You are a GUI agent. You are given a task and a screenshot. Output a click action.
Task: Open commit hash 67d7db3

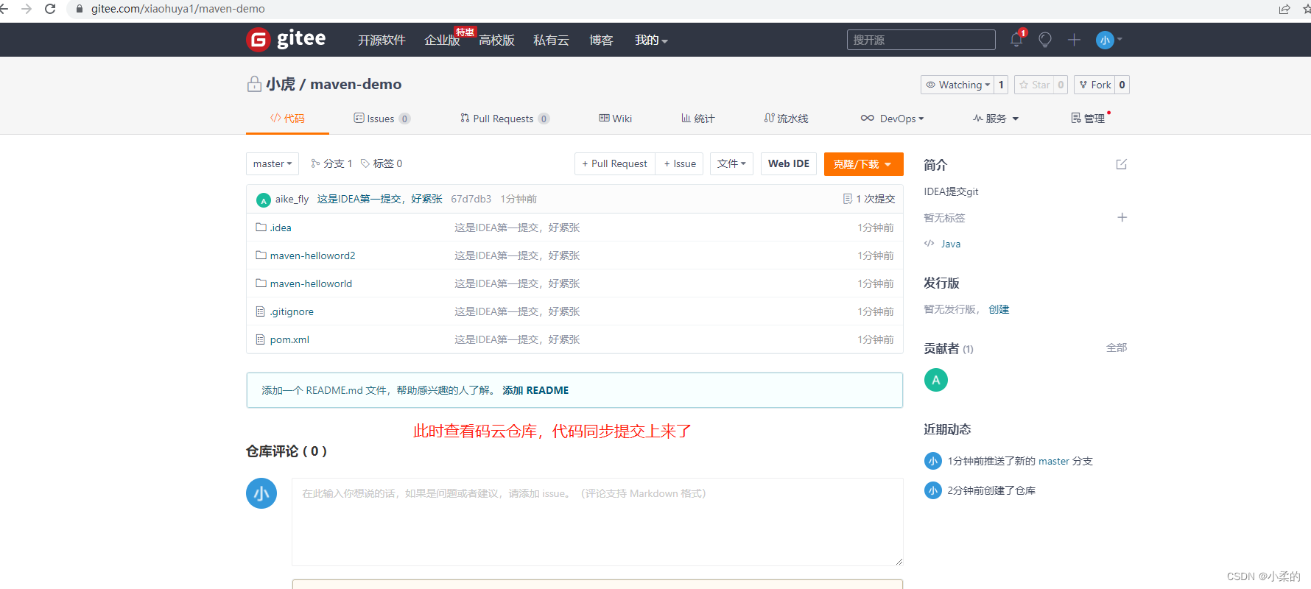pyautogui.click(x=471, y=199)
